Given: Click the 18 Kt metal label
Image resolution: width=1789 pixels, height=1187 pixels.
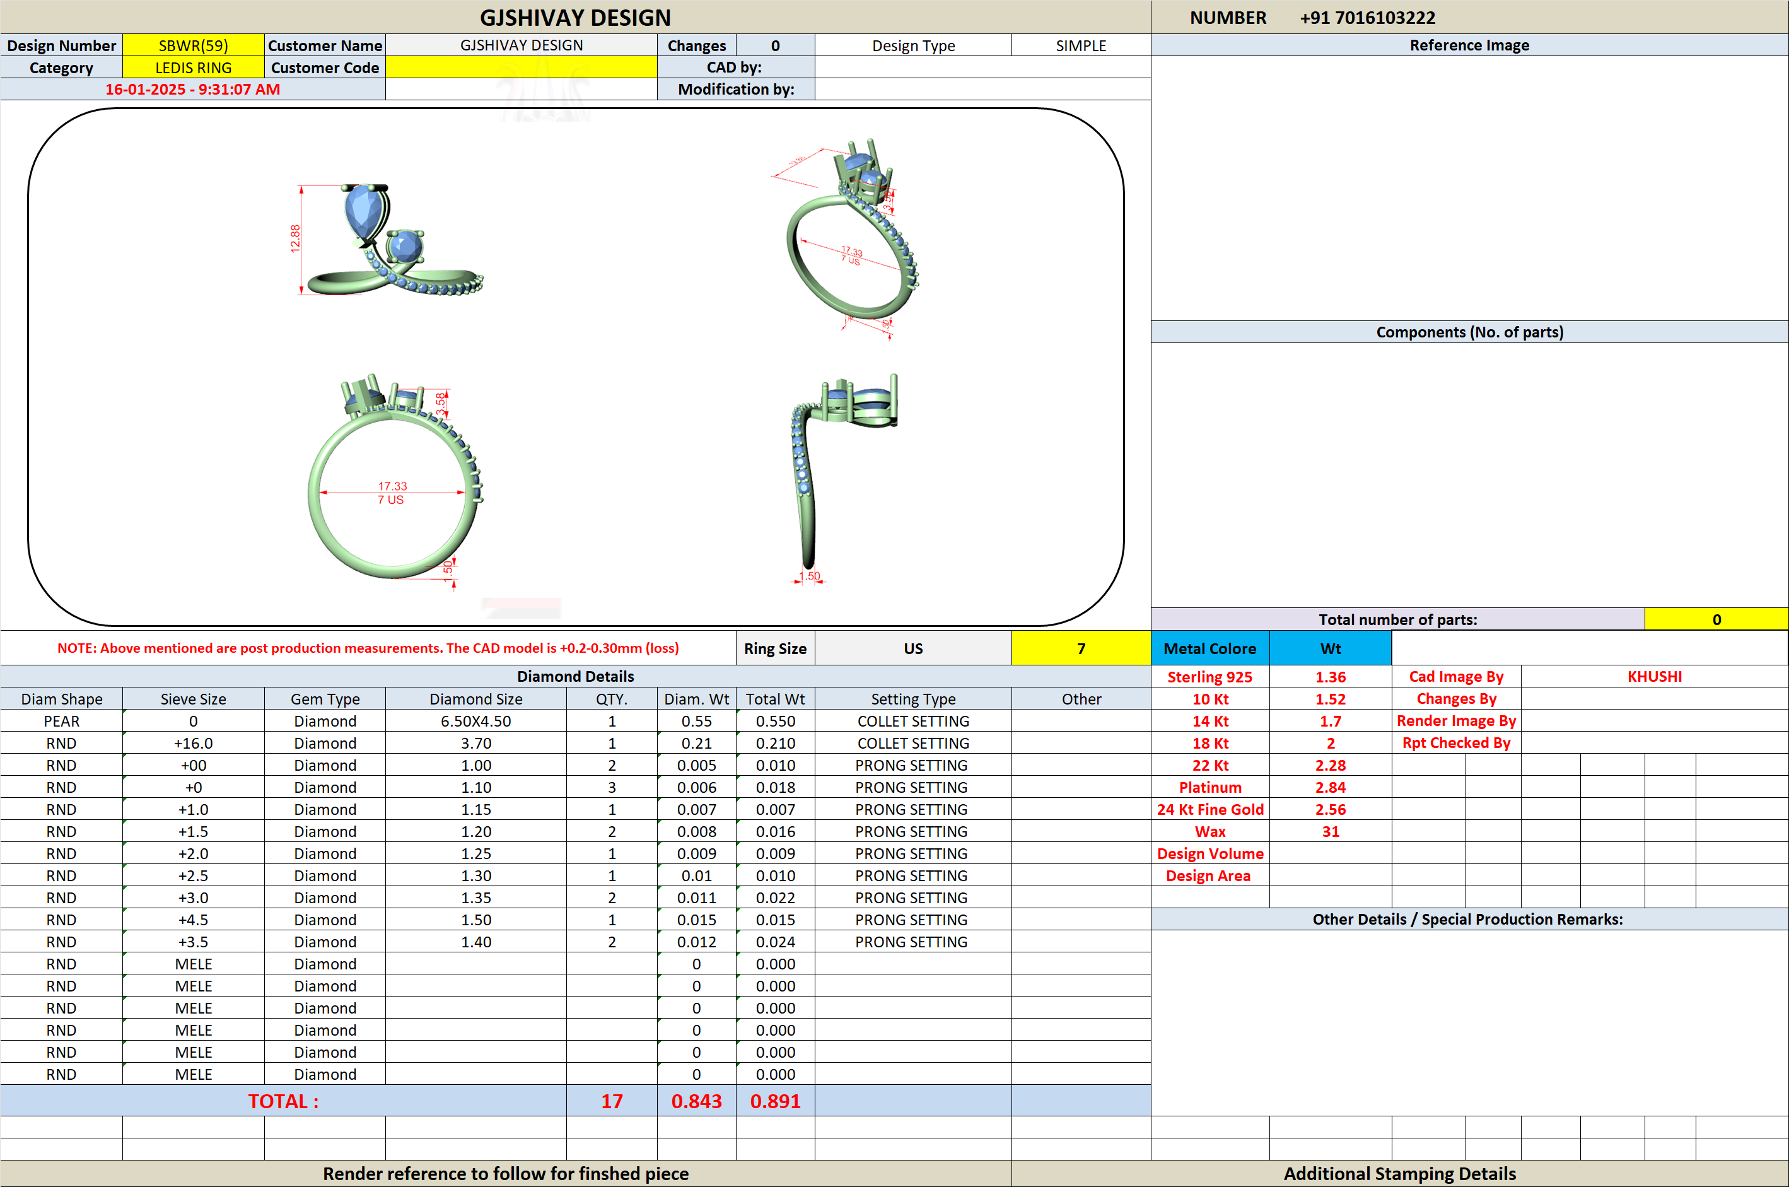Looking at the screenshot, I should 1210,742.
